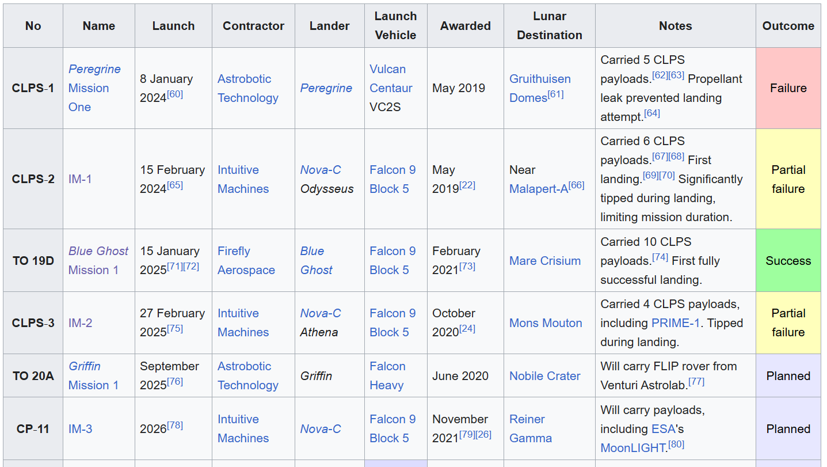Go to the Mare Crisium page
The height and width of the screenshot is (467, 827).
point(544,261)
